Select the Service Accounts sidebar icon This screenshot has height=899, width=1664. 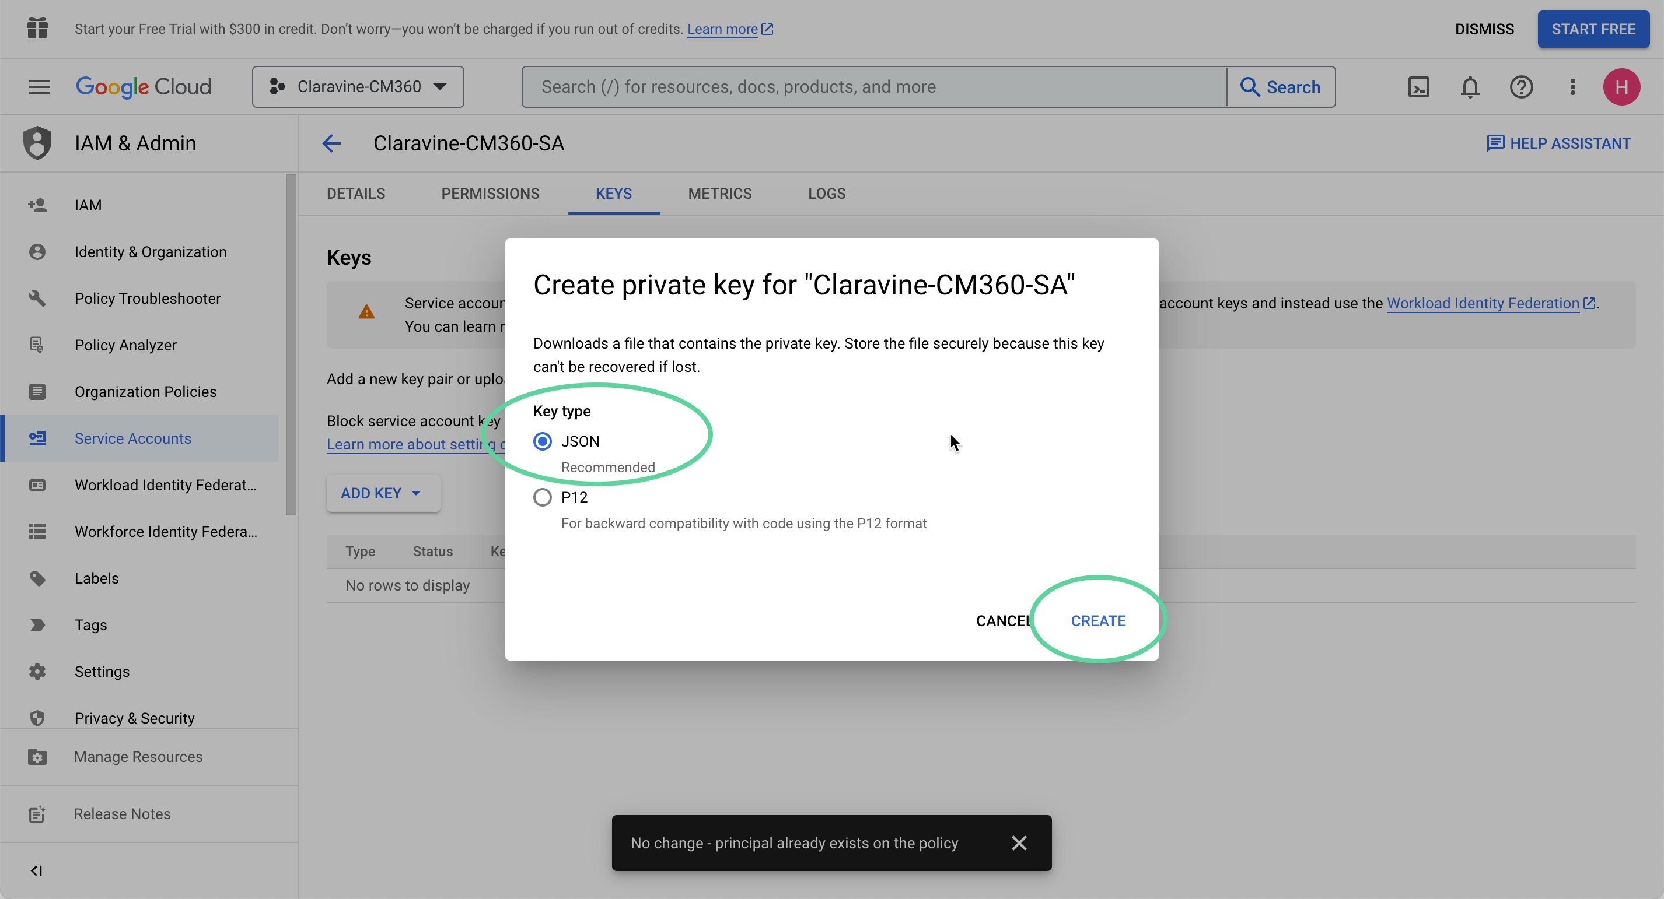37,438
